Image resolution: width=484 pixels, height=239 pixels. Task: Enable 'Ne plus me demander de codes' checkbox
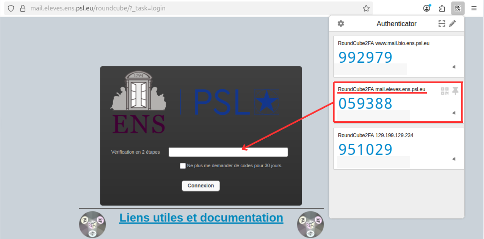tap(183, 166)
